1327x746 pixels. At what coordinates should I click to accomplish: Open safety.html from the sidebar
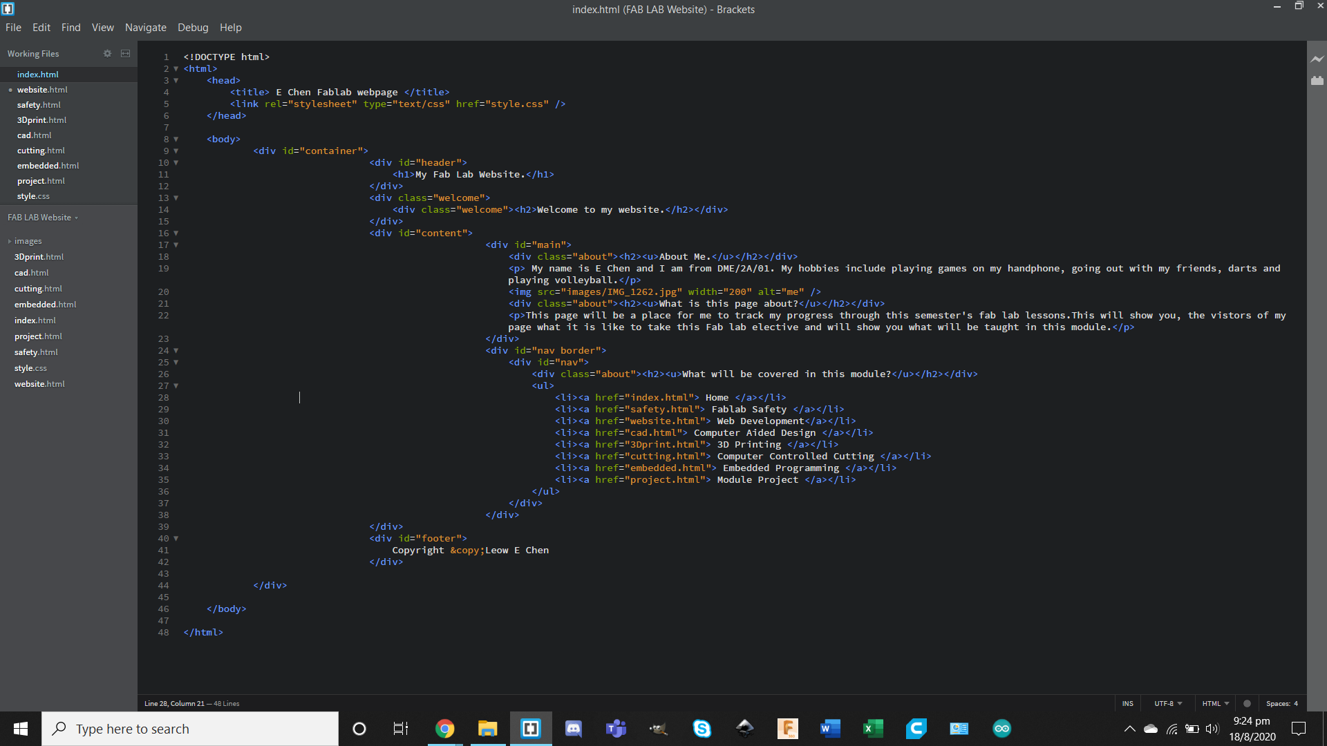pos(38,104)
